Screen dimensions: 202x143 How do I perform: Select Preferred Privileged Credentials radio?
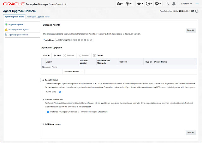(48, 112)
